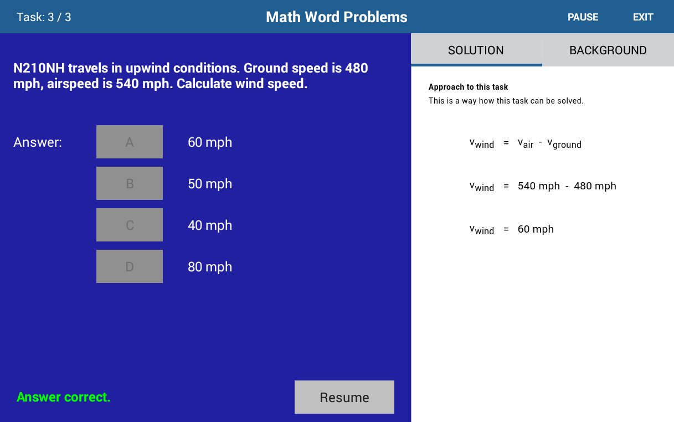Click the Task: 3 / 3 counter
Screen dimensions: 674x422
pos(44,17)
